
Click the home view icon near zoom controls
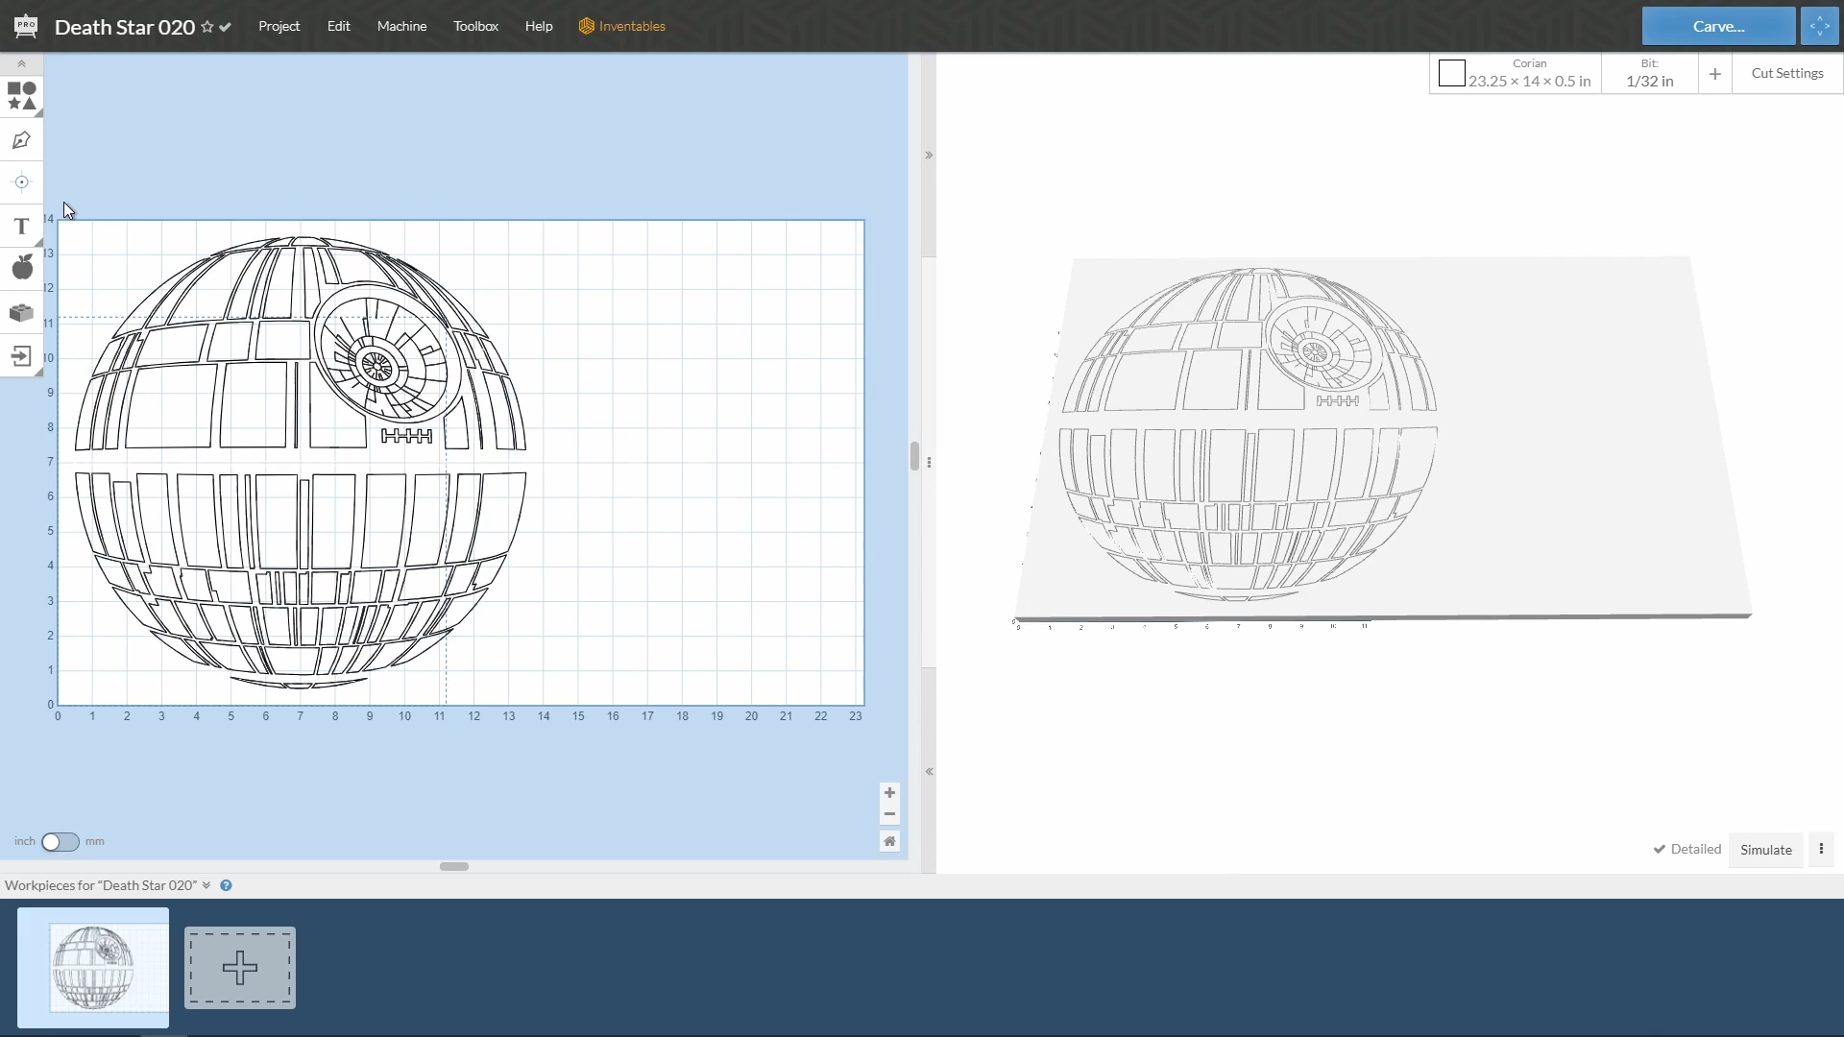point(889,840)
